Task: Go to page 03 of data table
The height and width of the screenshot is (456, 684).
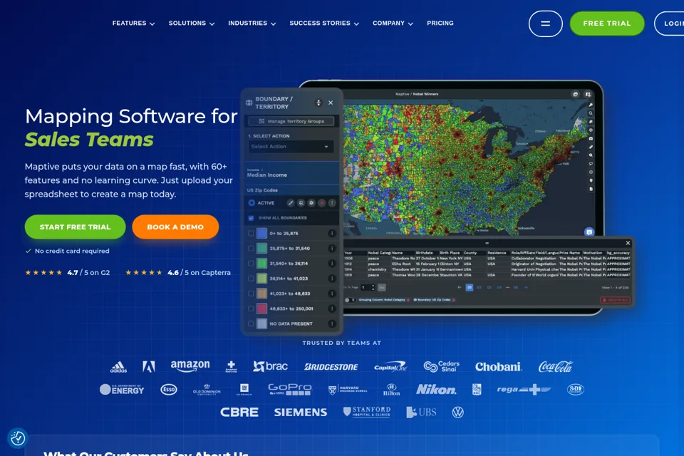Action: click(x=489, y=288)
